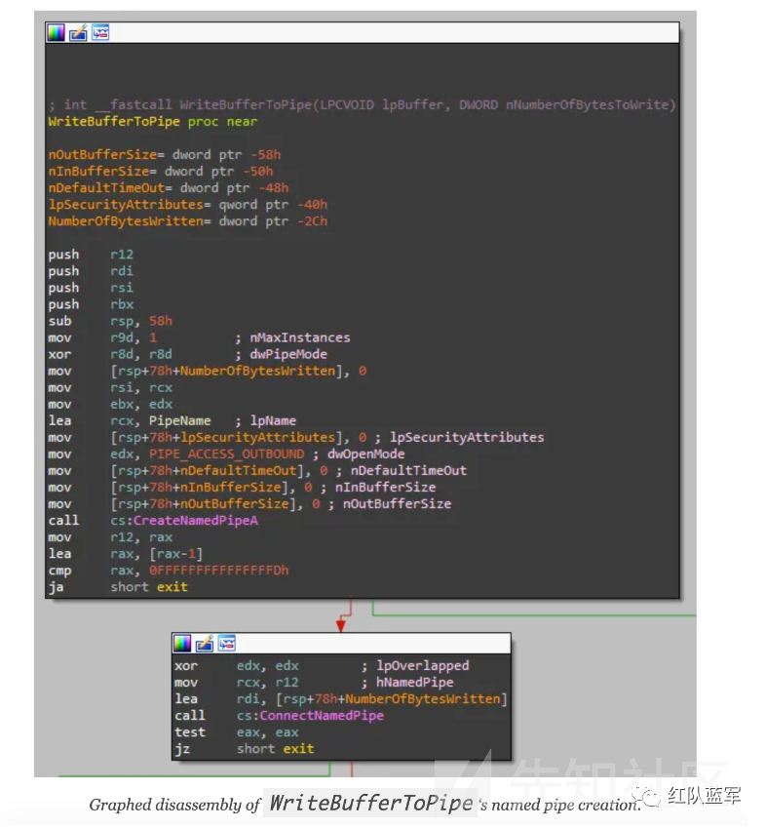
Task: Click the 'mov [rsp+78h+nInBufferSize], 0' instruction
Action: click(x=180, y=488)
